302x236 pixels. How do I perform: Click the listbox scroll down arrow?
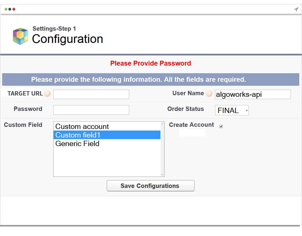click(x=162, y=174)
